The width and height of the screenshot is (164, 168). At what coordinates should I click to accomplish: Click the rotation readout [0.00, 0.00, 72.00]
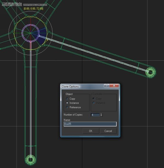pyautogui.click(x=34, y=9)
